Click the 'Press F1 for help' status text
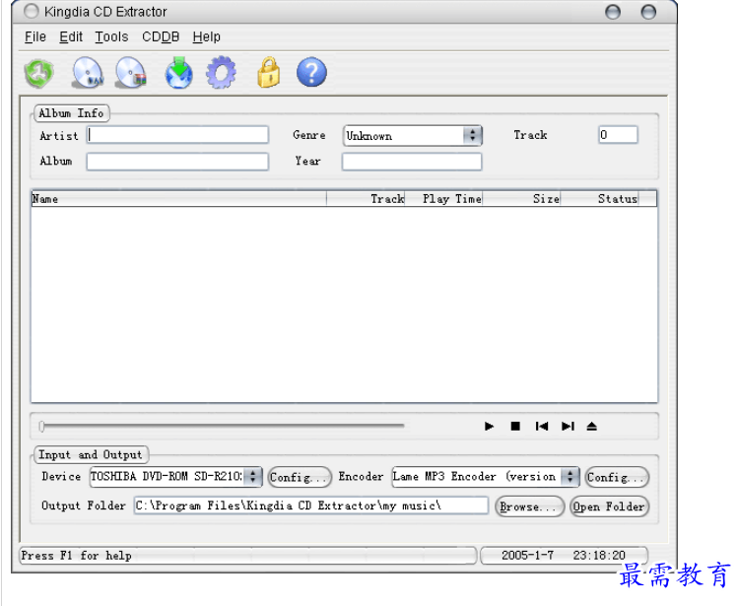The width and height of the screenshot is (739, 606). click(76, 556)
